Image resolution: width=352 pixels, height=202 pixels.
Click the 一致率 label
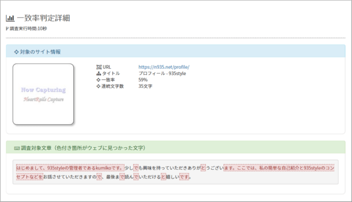tap(108, 80)
